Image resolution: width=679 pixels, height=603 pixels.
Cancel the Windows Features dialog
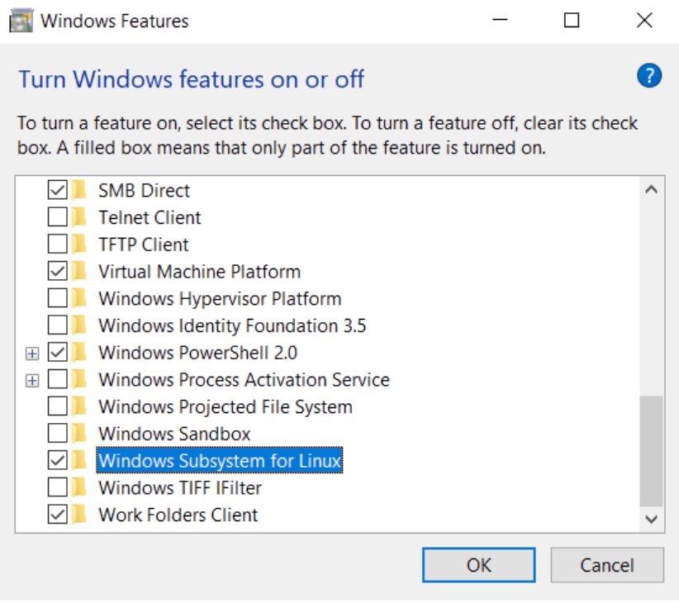point(606,566)
